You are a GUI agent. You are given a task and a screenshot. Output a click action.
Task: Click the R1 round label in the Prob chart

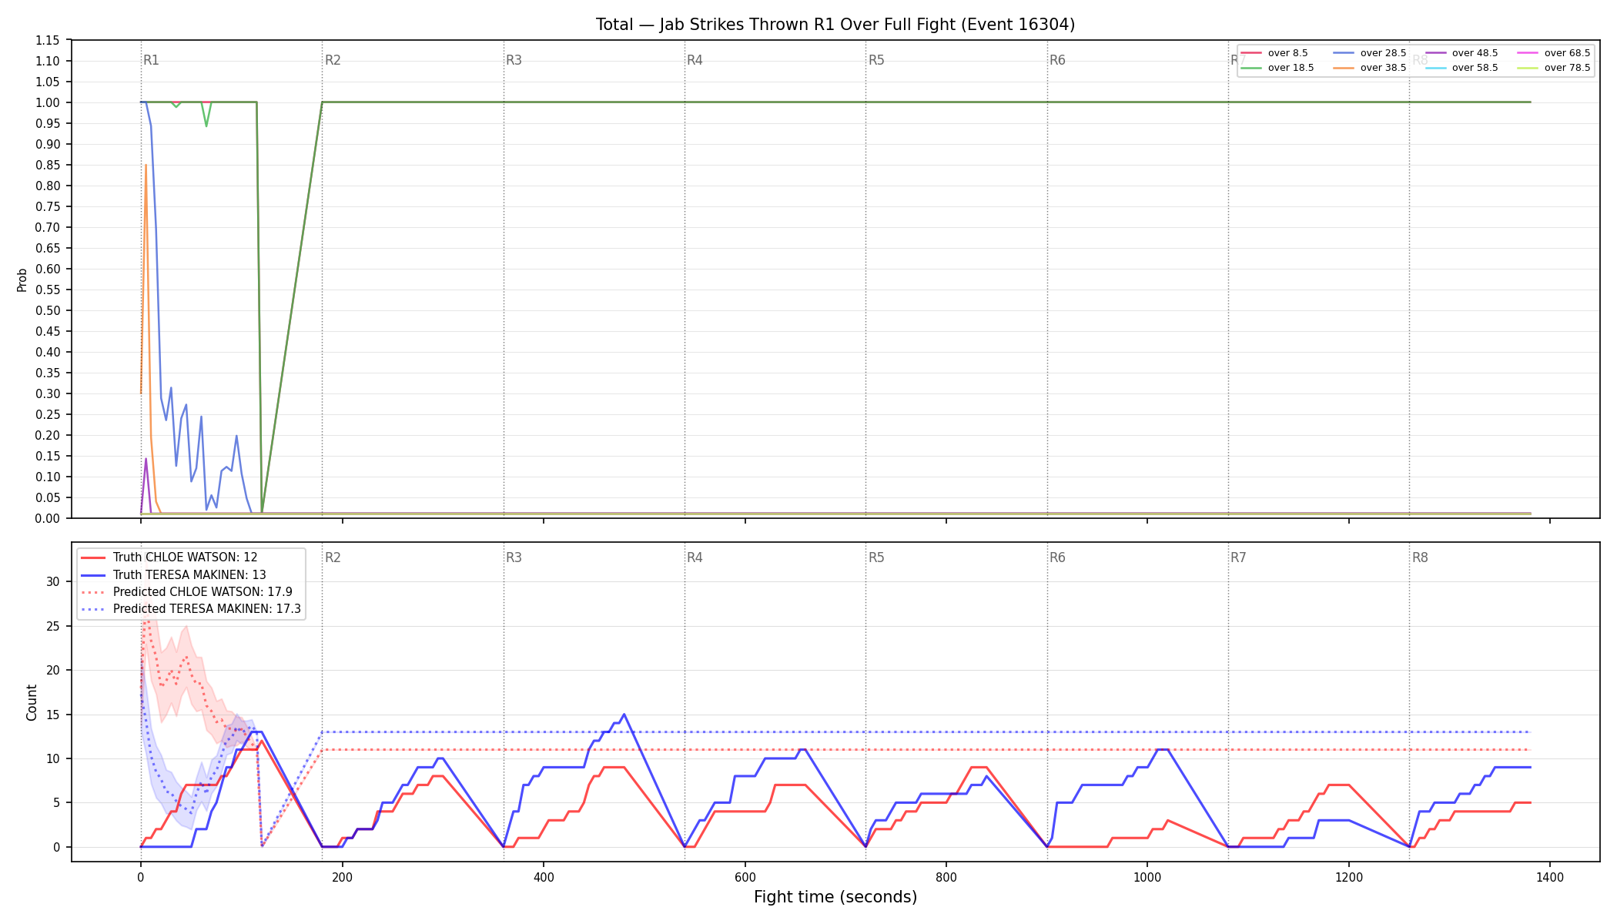(x=152, y=60)
